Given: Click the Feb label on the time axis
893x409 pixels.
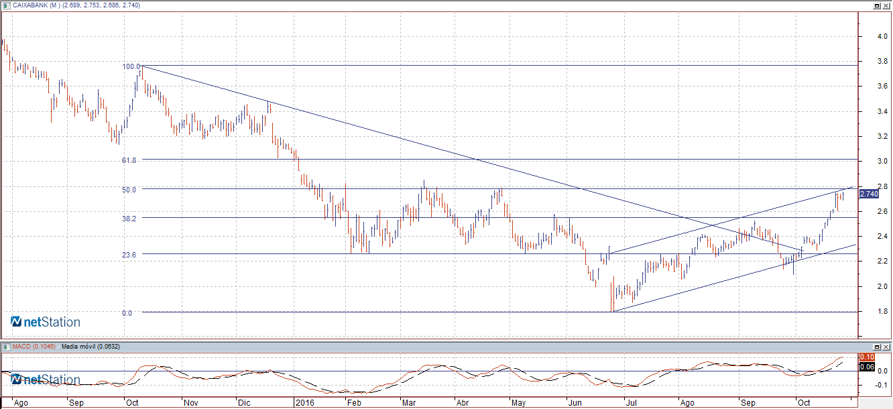Looking at the screenshot, I should [354, 404].
